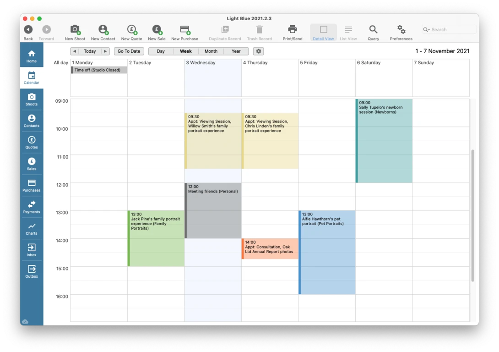Image resolution: width=499 pixels, height=352 pixels.
Task: Switch to List View
Action: click(348, 33)
